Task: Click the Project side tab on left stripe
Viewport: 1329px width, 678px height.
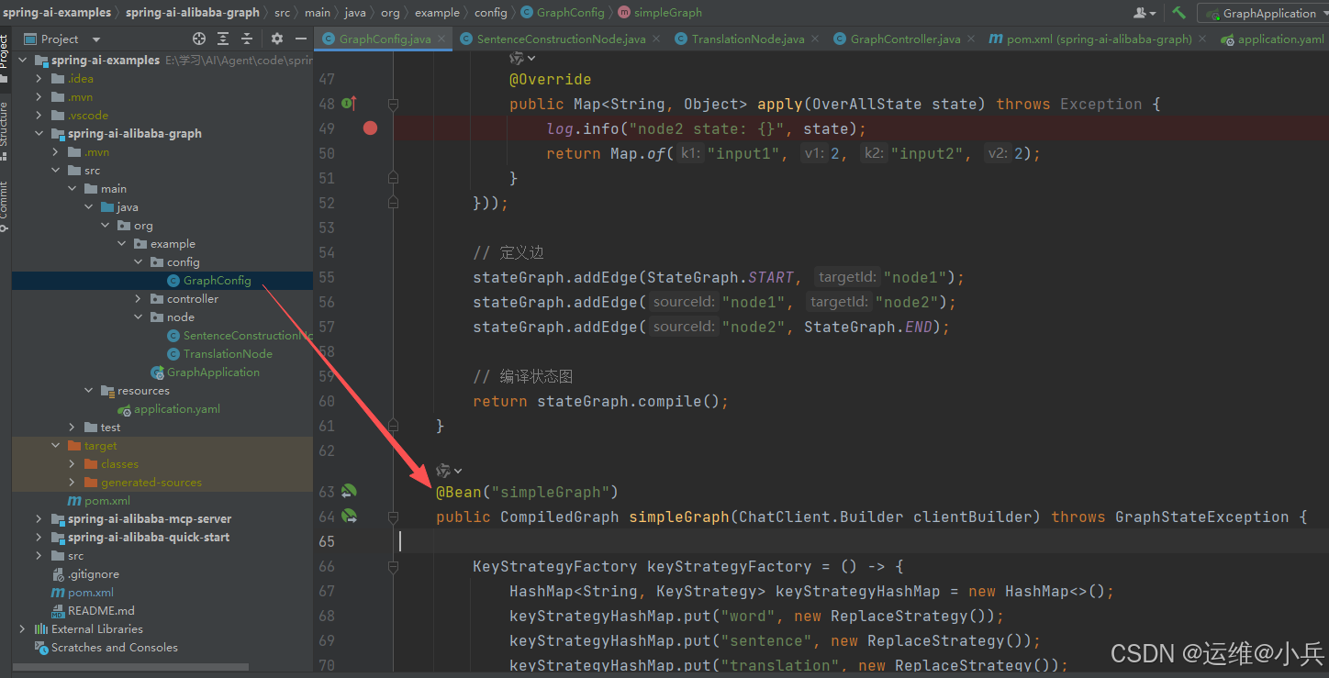Action: 5,57
